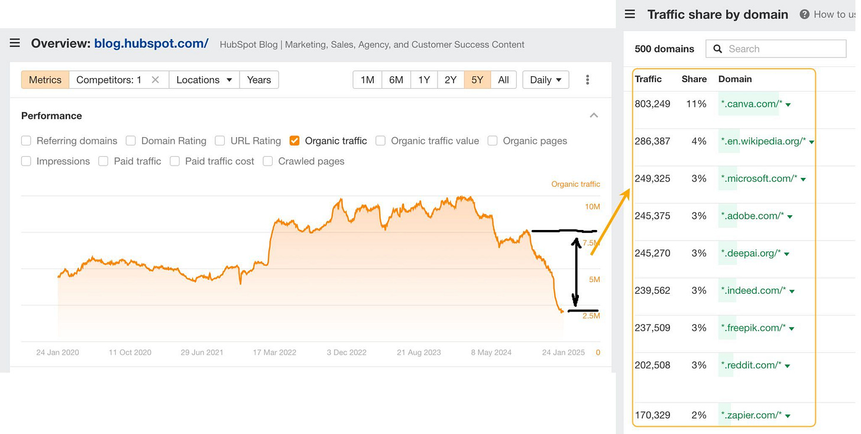Enable the URL Rating checkbox
861x434 pixels.
click(x=220, y=141)
